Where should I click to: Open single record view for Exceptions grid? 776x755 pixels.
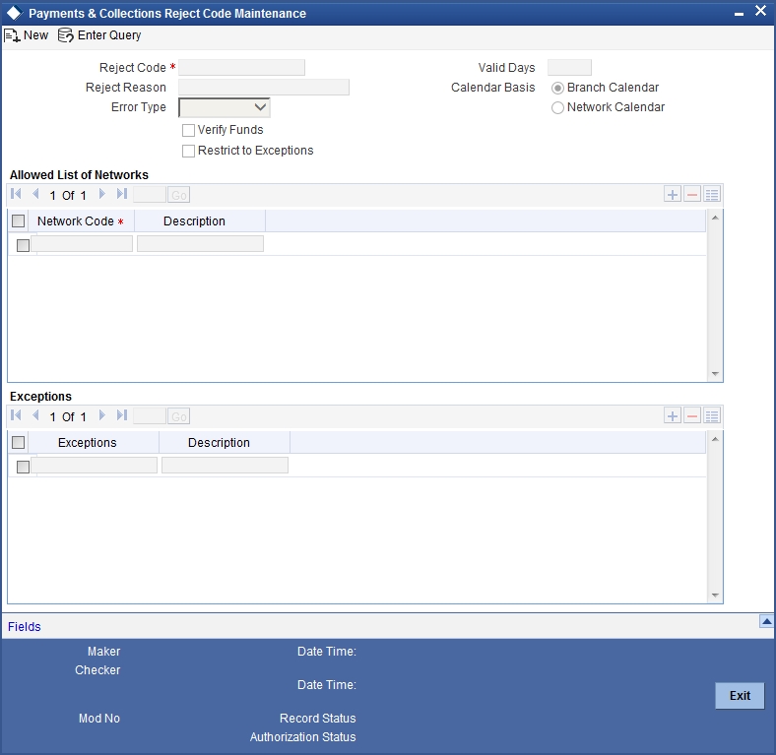pyautogui.click(x=712, y=416)
